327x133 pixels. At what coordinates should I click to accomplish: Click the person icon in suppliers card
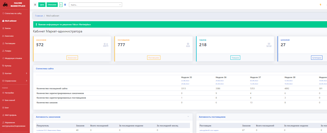pyautogui.click(x=188, y=45)
